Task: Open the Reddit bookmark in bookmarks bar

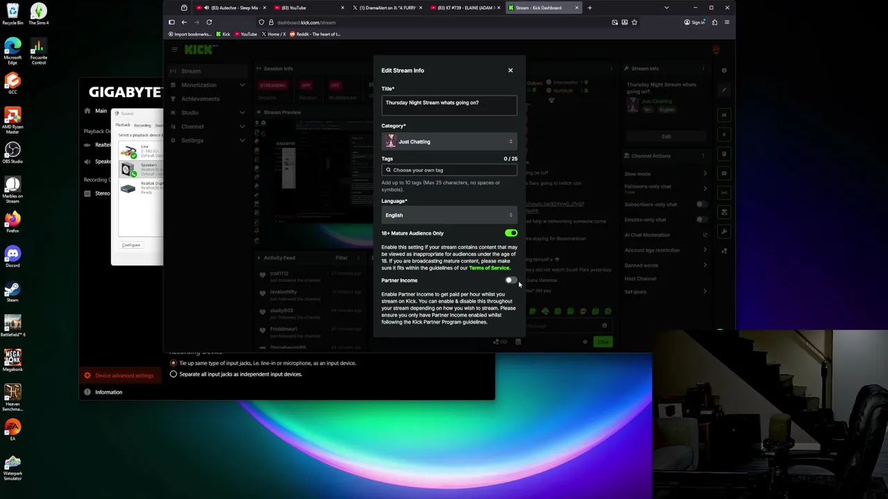Action: tap(314, 34)
